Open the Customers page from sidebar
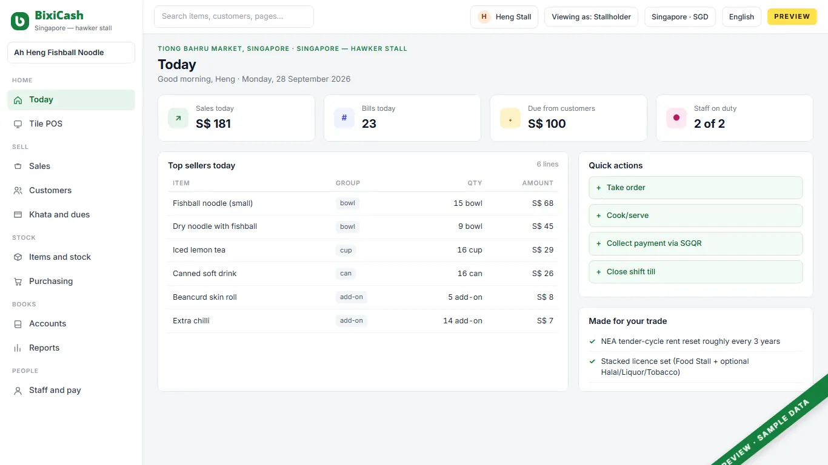 click(71, 191)
